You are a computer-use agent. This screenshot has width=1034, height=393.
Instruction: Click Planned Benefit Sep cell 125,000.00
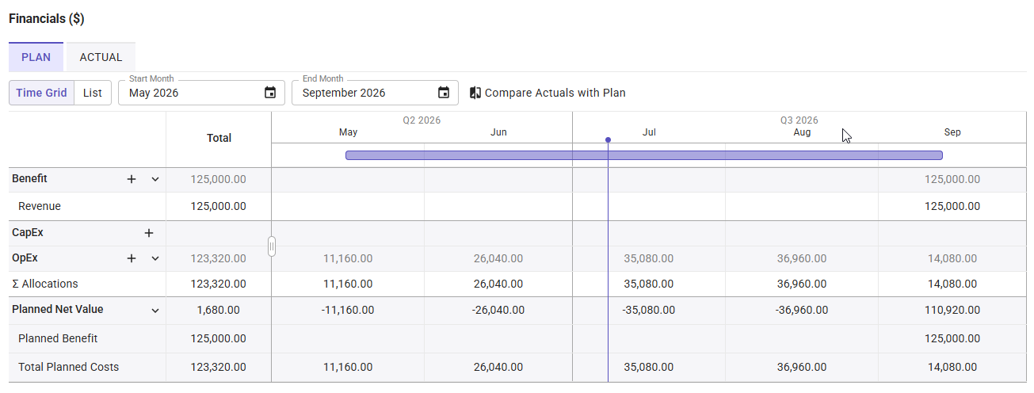pyautogui.click(x=952, y=338)
